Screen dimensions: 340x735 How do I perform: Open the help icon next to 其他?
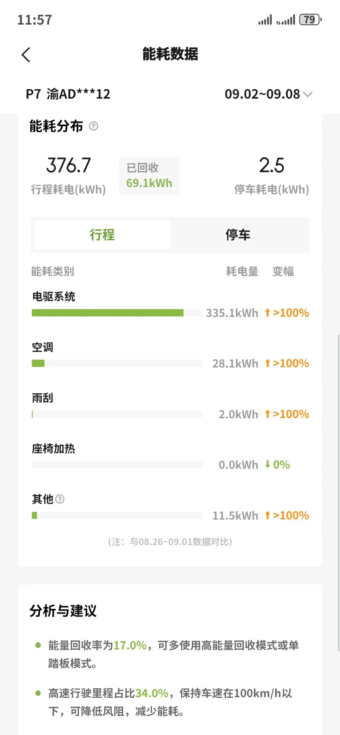pyautogui.click(x=60, y=499)
